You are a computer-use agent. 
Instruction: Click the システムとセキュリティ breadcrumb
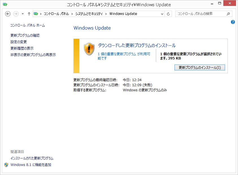pos(89,14)
